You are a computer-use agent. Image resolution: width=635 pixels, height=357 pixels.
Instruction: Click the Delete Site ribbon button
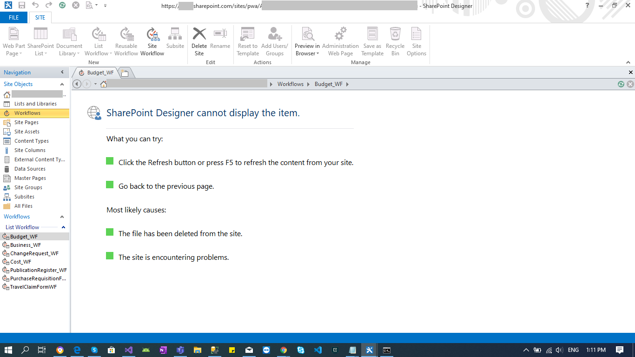point(199,41)
